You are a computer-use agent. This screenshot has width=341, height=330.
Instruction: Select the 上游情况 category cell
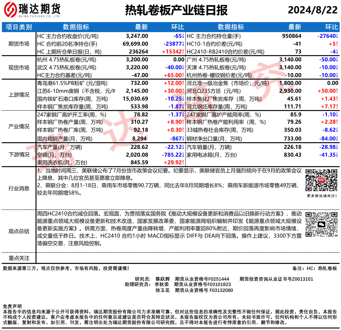pyautogui.click(x=19, y=95)
